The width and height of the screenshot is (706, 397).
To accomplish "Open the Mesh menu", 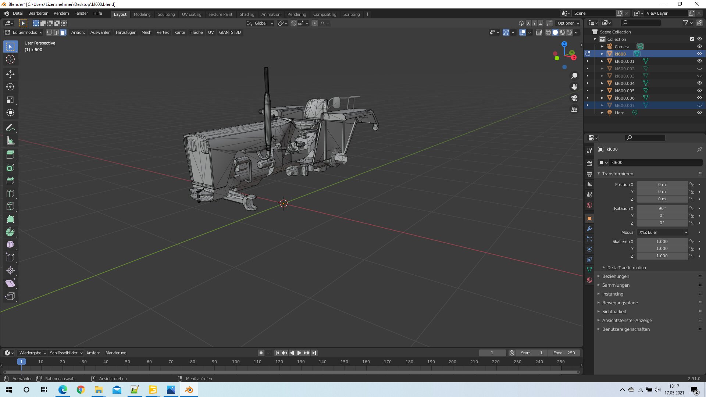I will pyautogui.click(x=146, y=32).
